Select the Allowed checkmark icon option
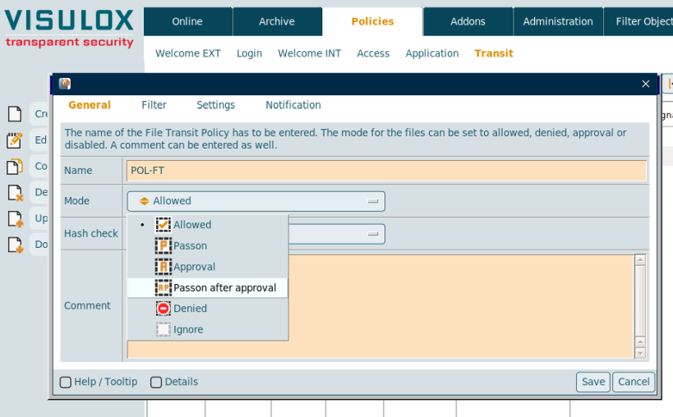The image size is (673, 417). tap(164, 225)
